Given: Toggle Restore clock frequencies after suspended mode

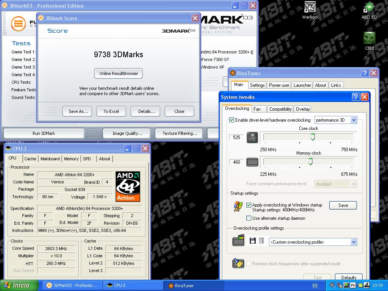Looking at the screenshot, I should (249, 264).
